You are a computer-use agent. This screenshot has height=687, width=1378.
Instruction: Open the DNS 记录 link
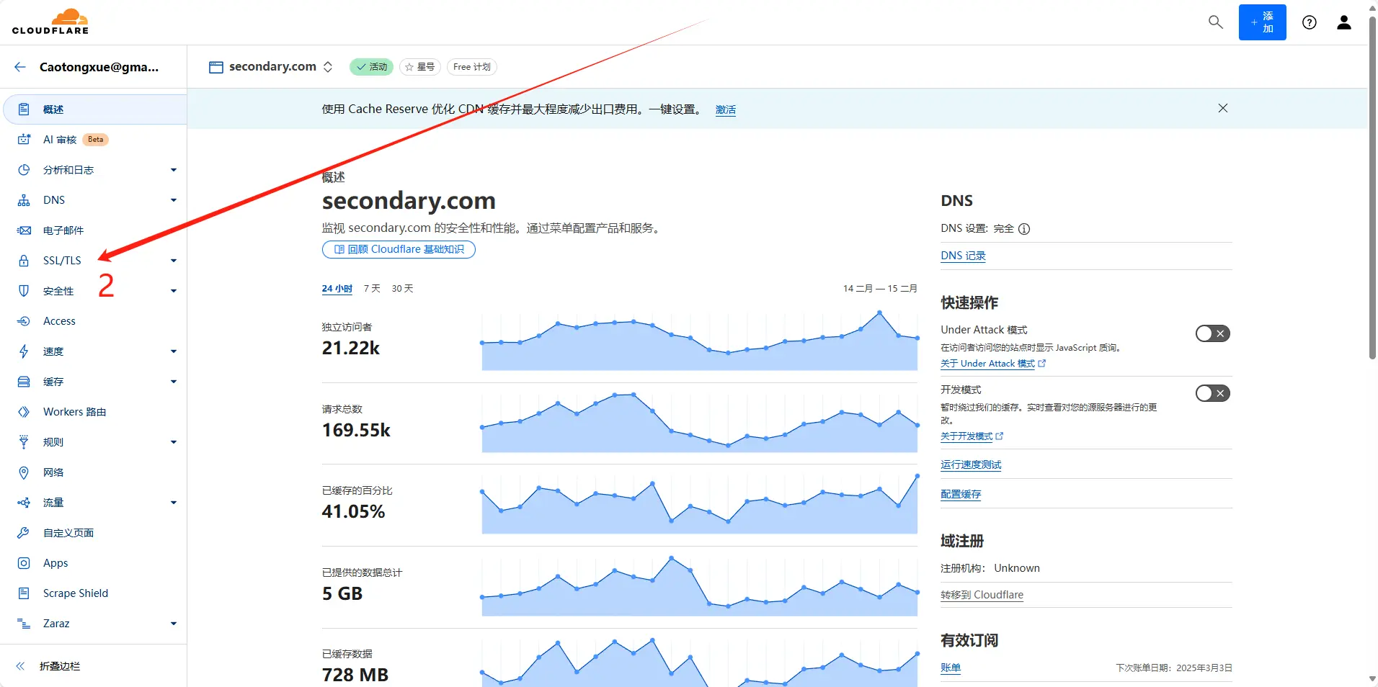tap(963, 256)
